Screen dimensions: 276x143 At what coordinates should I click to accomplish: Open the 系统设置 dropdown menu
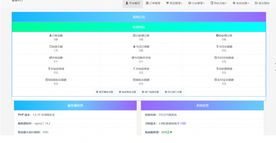click(x=241, y=3)
